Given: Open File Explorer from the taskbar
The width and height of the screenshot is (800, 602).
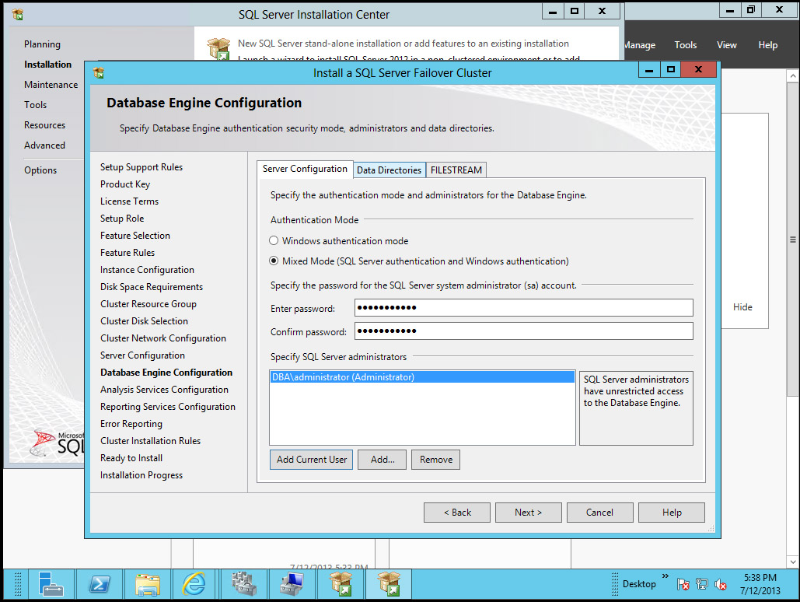Looking at the screenshot, I should [148, 584].
